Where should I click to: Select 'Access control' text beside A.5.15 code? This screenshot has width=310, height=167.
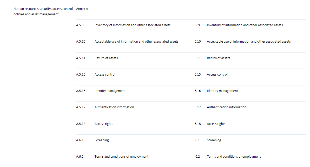click(x=105, y=75)
